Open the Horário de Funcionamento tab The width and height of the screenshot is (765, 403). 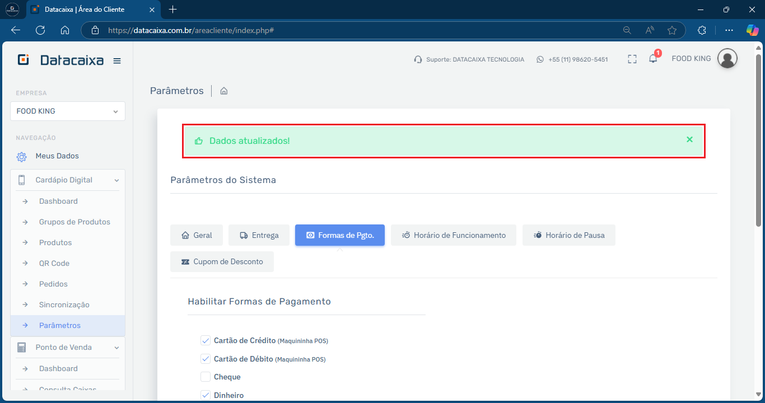(454, 235)
